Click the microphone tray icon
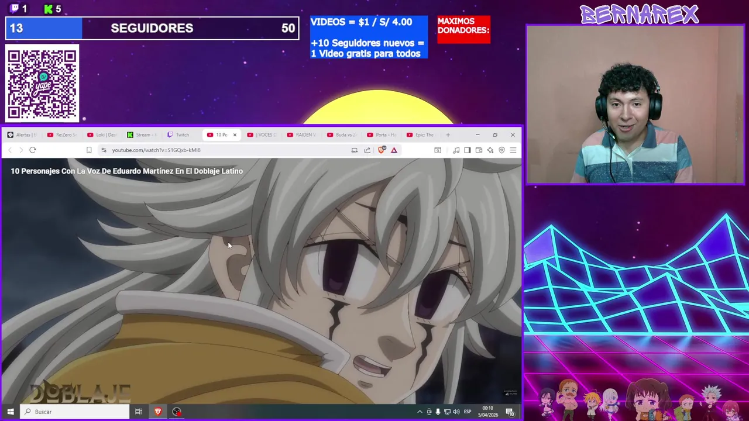The height and width of the screenshot is (421, 749). (x=438, y=412)
